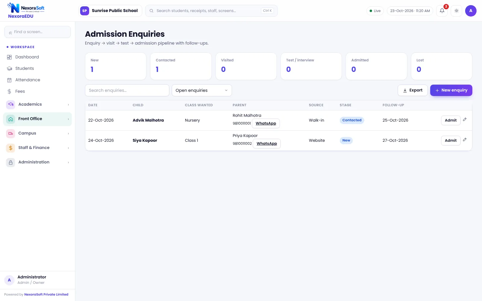Click the Academics section icon
This screenshot has width=482, height=301.
(11, 104)
